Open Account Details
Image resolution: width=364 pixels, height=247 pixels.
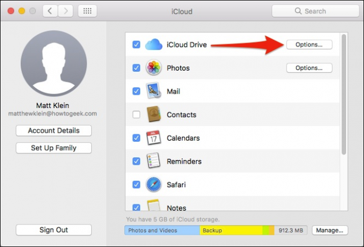(x=54, y=130)
